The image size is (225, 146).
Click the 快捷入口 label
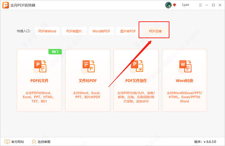pyautogui.click(x=24, y=31)
